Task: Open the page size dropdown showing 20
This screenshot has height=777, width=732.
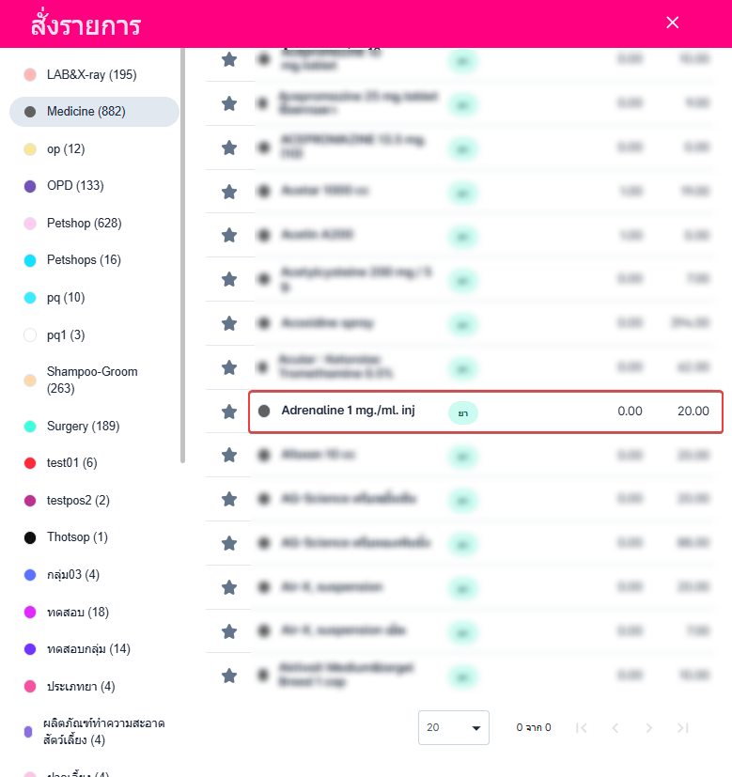Action: tap(454, 727)
